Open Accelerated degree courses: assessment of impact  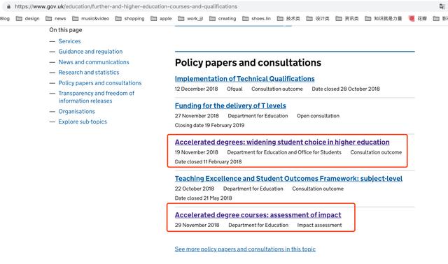pos(258,215)
